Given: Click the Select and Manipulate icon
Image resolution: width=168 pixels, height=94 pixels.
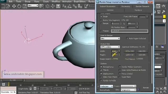Looking at the screenshot, I should point(53,6).
